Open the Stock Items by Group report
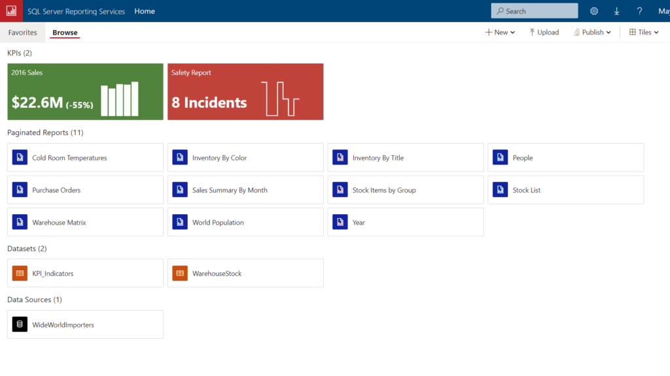The image size is (670, 376). 406,190
